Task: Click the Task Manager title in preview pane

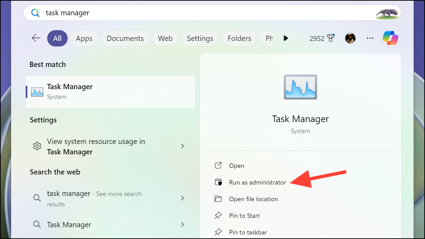Action: (300, 119)
